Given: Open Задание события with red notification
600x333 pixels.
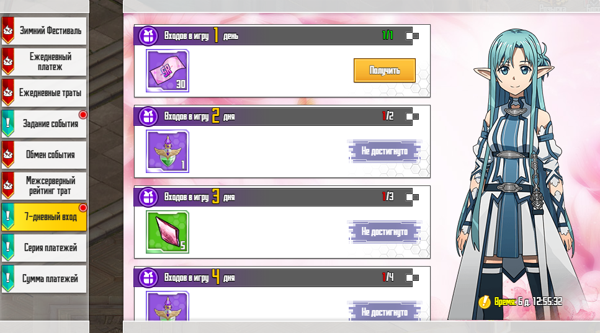Looking at the screenshot, I should click(x=44, y=123).
